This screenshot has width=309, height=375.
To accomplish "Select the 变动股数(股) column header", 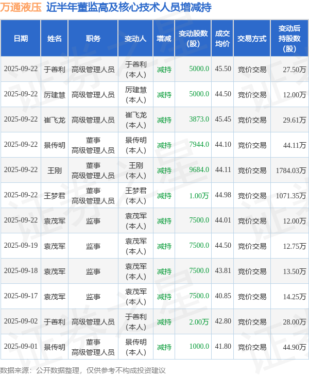I will 193,39.
